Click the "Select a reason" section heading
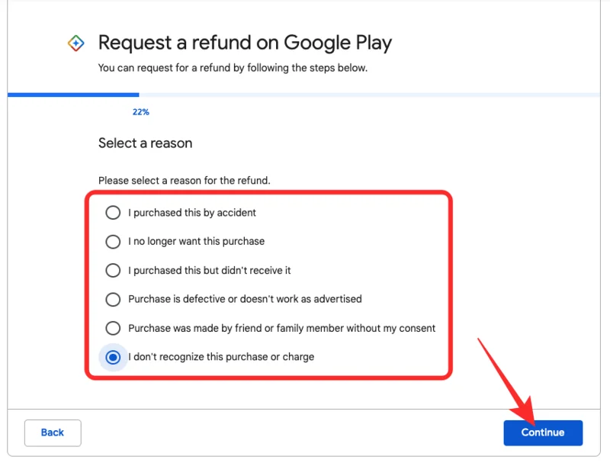 coord(145,143)
